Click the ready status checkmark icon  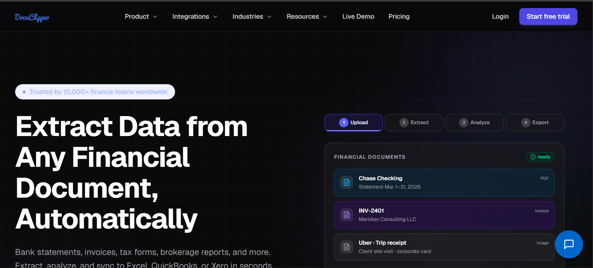click(533, 157)
